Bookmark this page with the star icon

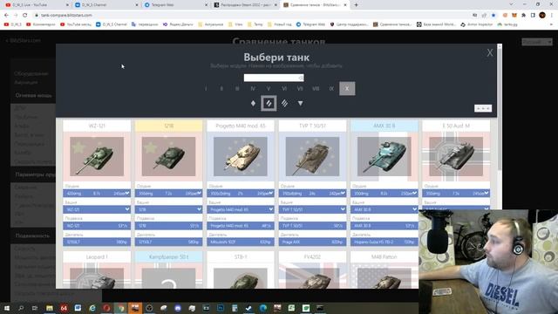click(x=493, y=16)
